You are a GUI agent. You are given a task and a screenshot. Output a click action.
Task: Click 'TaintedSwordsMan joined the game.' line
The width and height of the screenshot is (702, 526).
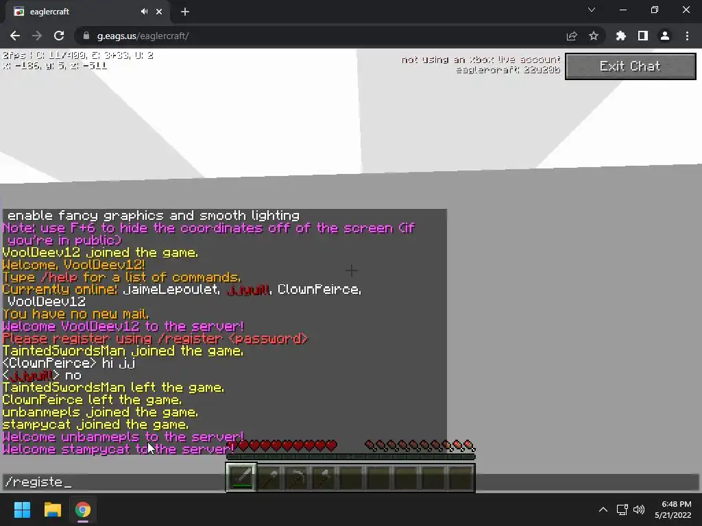coord(123,351)
